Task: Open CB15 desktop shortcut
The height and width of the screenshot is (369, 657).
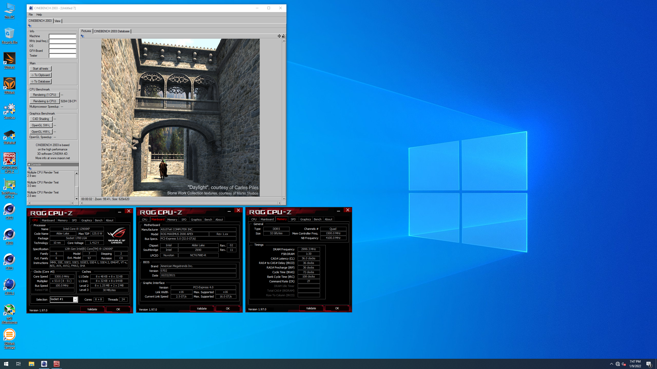Action: [9, 262]
